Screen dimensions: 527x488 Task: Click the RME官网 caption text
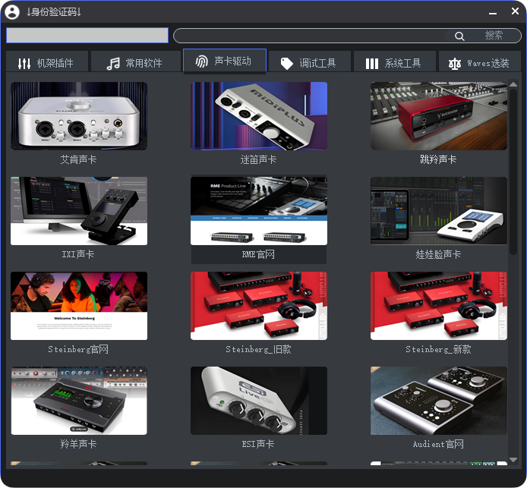click(258, 254)
